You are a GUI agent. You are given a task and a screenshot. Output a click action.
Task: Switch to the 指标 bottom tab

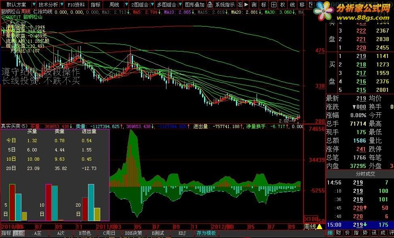pyautogui.click(x=6, y=233)
